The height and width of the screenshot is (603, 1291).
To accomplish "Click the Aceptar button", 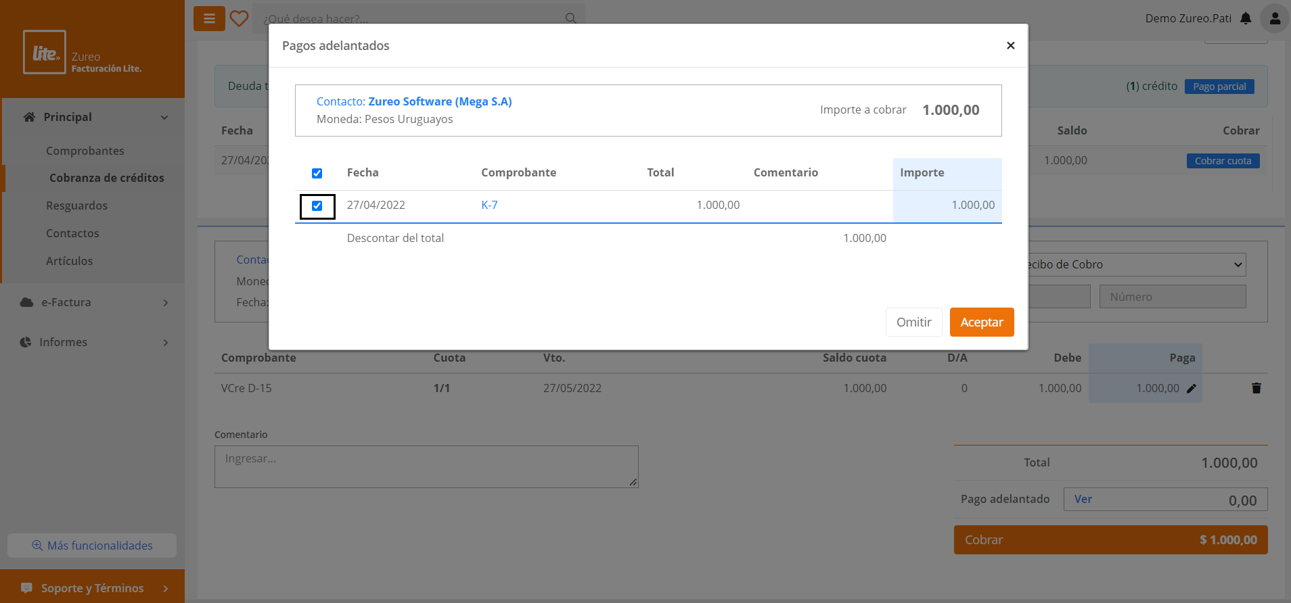I will tap(981, 322).
